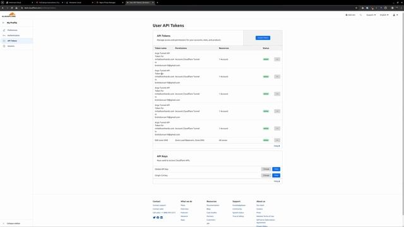Image resolution: width=404 pixels, height=227 pixels.
Task: View the Origin CA Key
Action: (x=276, y=175)
